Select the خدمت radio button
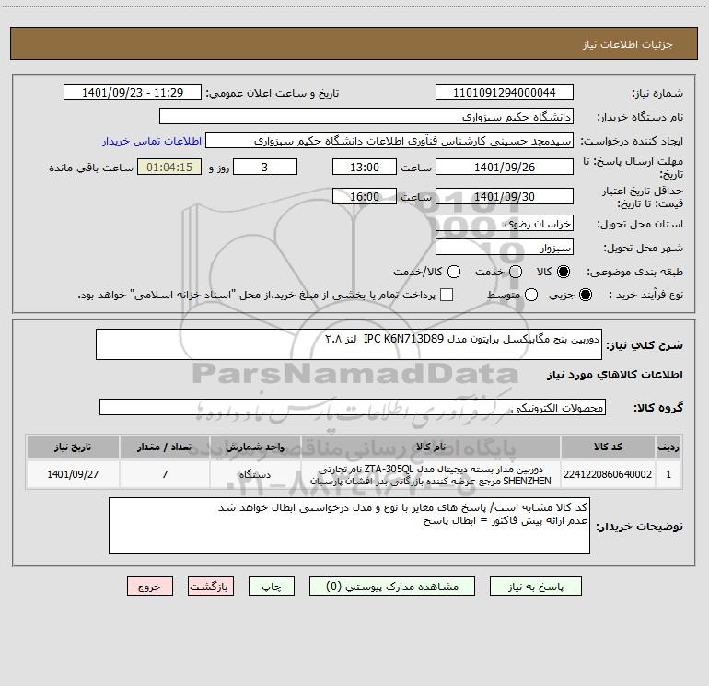The width and height of the screenshot is (709, 686). [x=516, y=272]
